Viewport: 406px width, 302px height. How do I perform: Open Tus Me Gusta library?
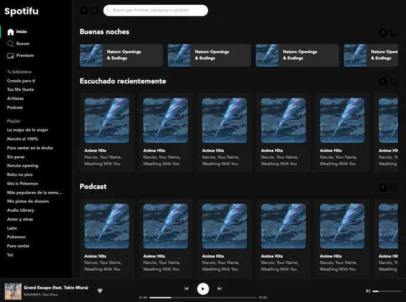point(20,90)
